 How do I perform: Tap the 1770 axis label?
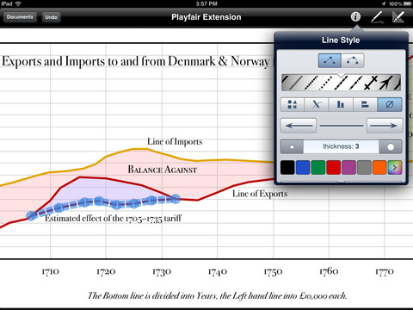[385, 271]
